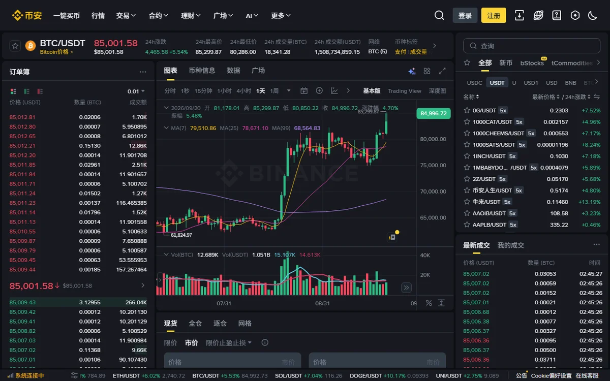
Task: Open the 币种信息 tab
Action: (202, 71)
